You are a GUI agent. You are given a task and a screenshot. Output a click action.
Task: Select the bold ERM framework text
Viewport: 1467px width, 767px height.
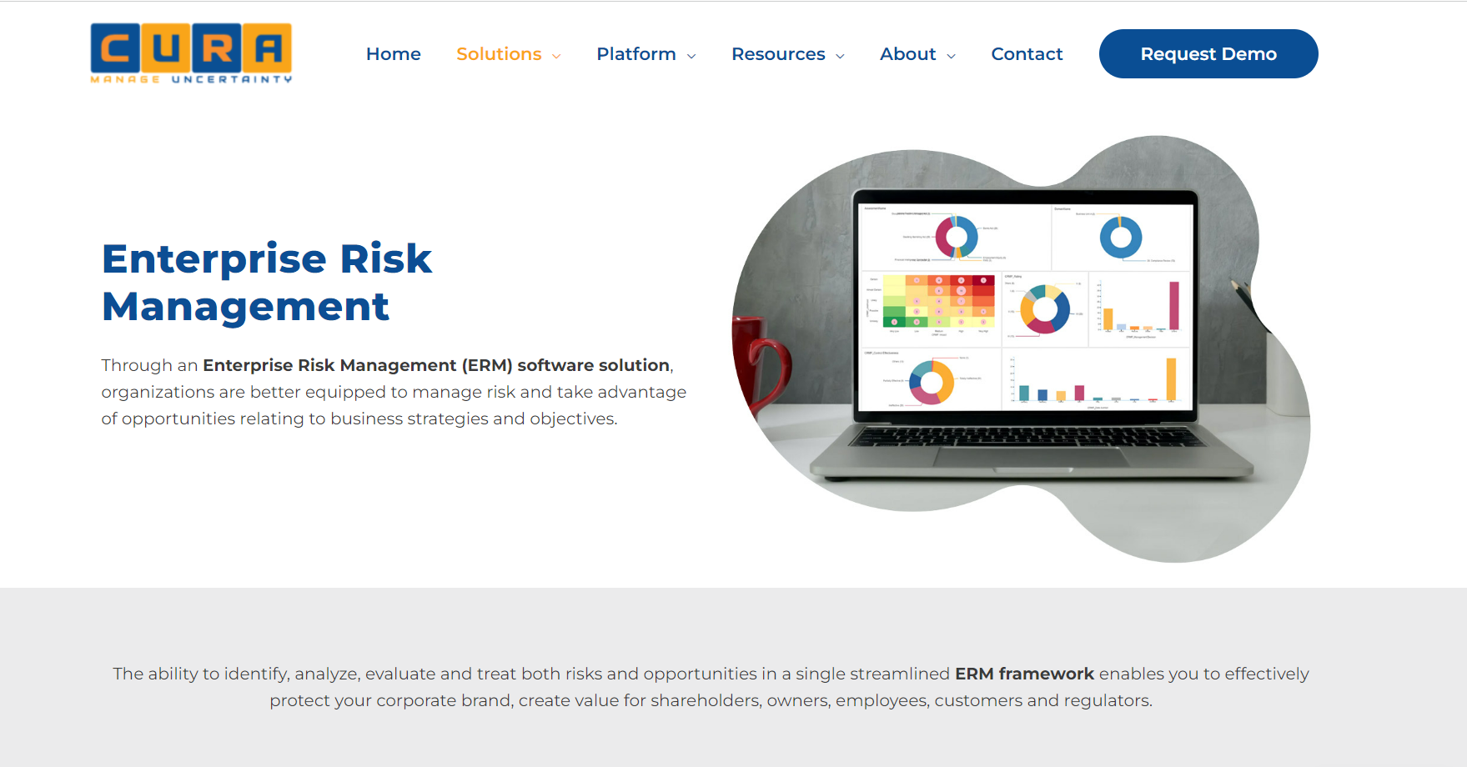(x=1024, y=674)
